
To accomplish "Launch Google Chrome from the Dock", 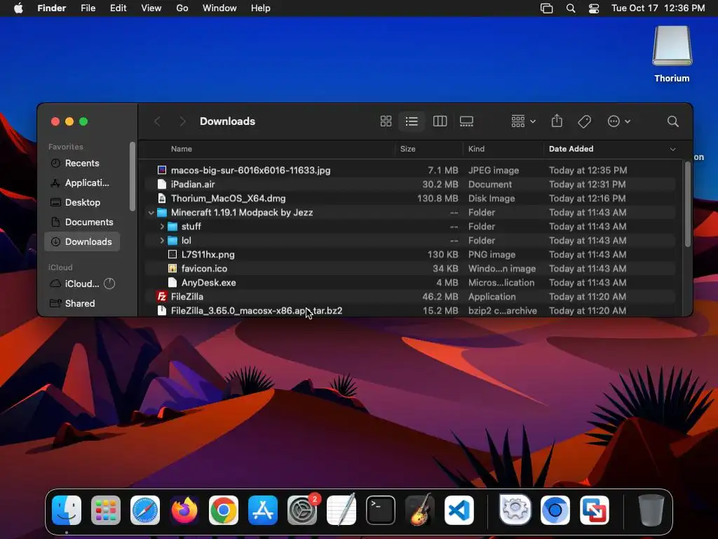I will (224, 510).
